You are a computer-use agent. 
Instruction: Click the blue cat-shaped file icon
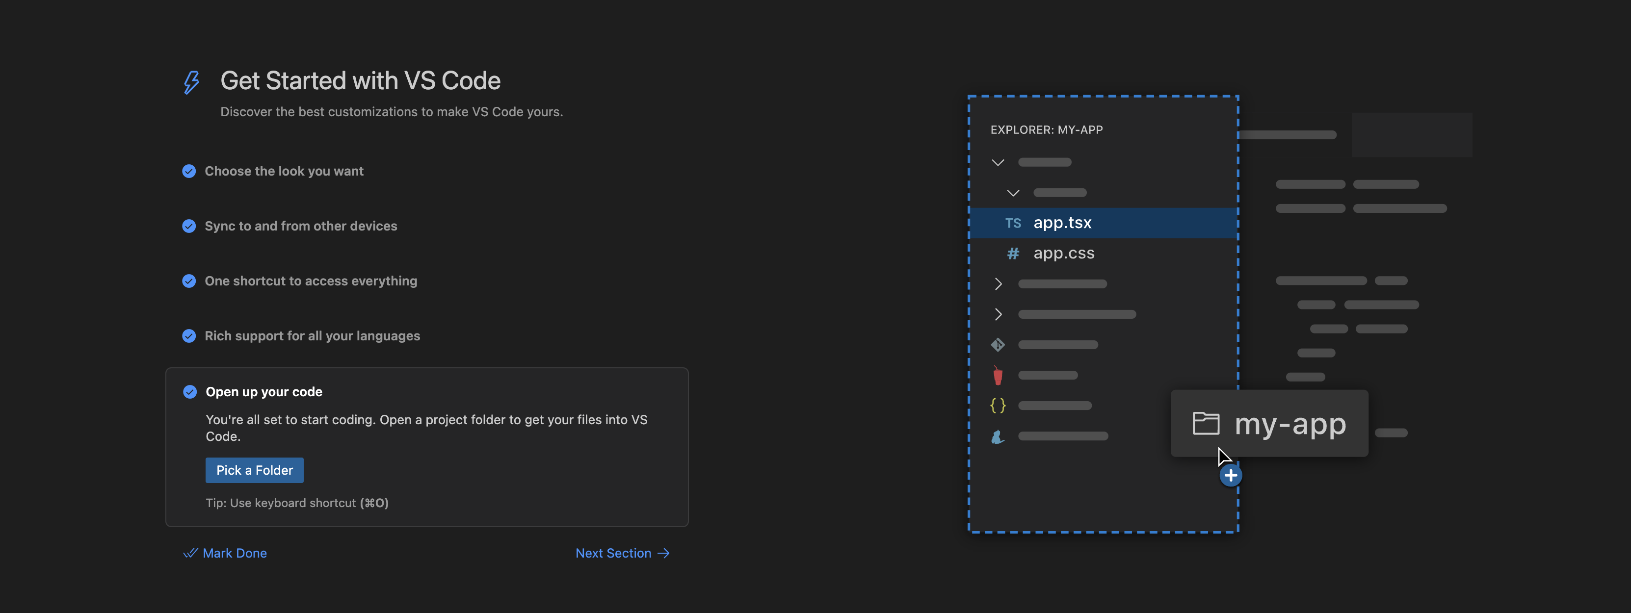click(x=997, y=436)
